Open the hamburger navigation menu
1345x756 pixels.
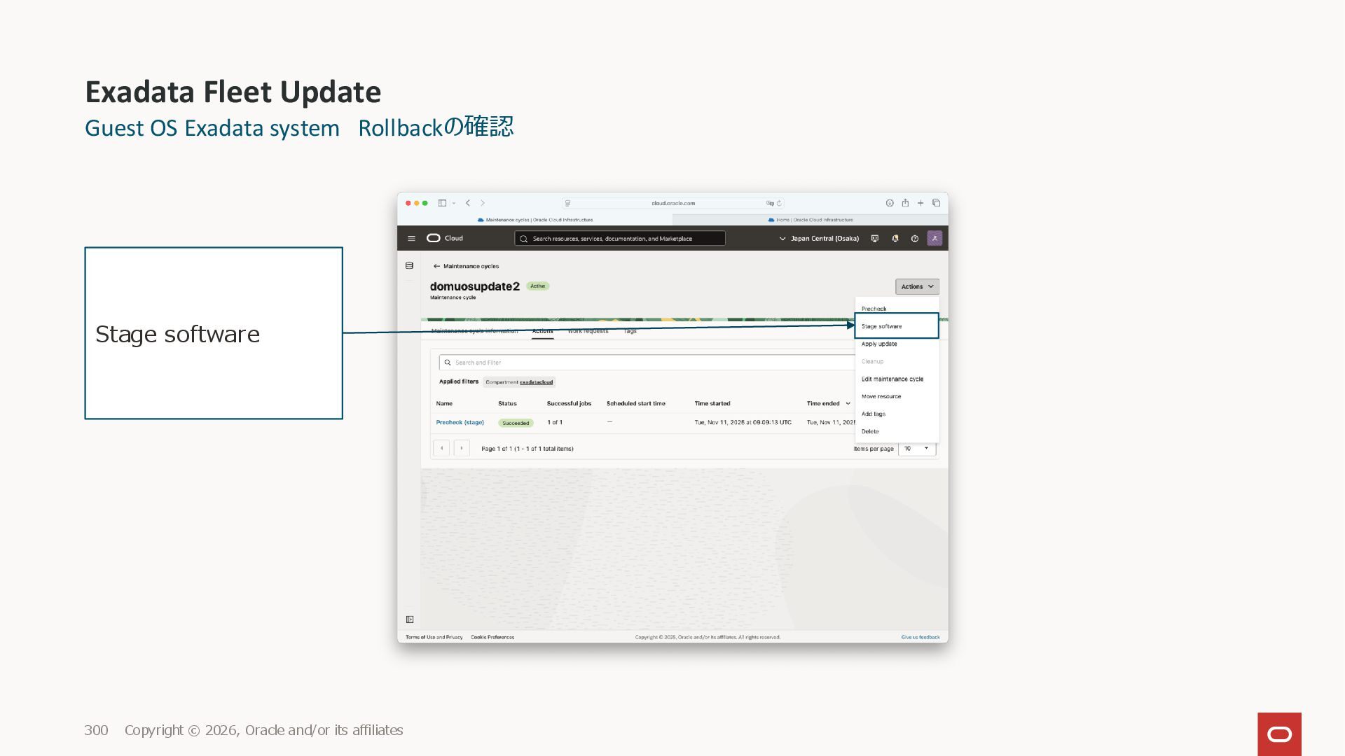(x=411, y=239)
